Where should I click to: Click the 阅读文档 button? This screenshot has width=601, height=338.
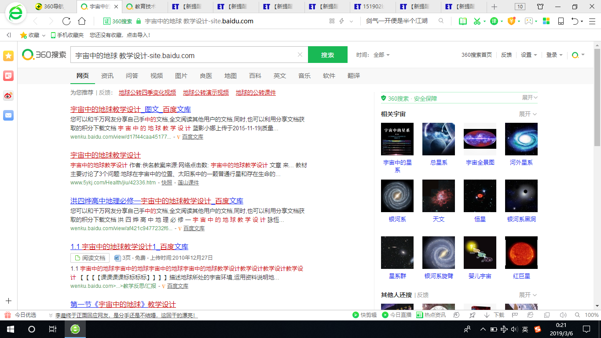[90, 258]
